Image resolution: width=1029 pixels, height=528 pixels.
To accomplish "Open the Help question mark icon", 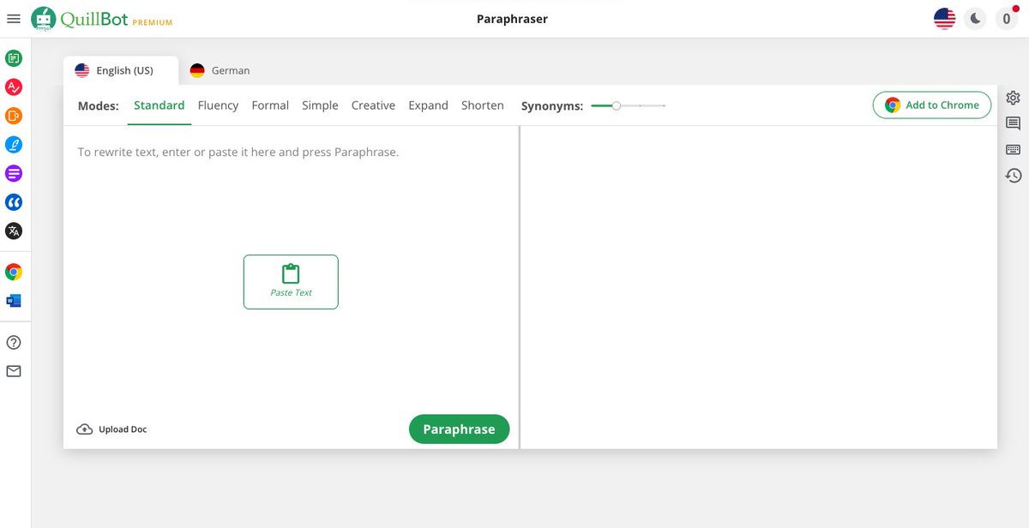I will pos(14,342).
